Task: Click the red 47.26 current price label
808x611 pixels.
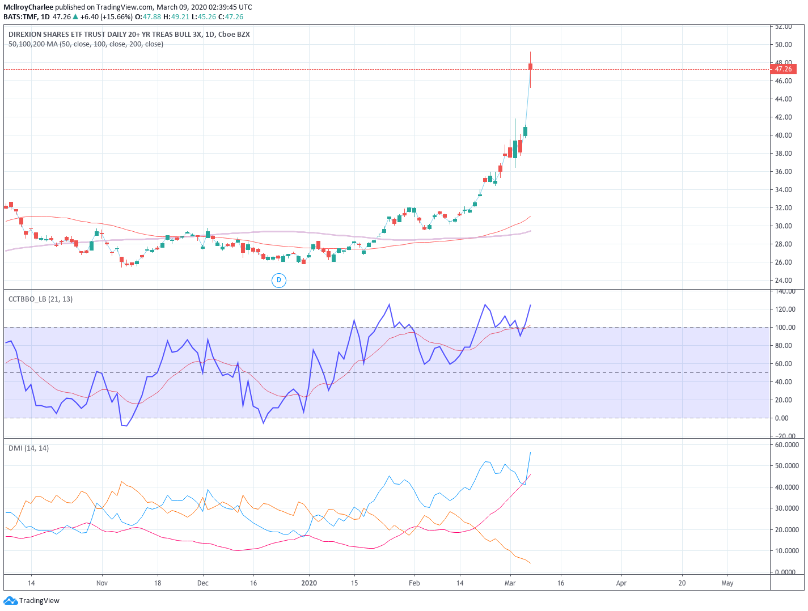Action: coord(783,69)
